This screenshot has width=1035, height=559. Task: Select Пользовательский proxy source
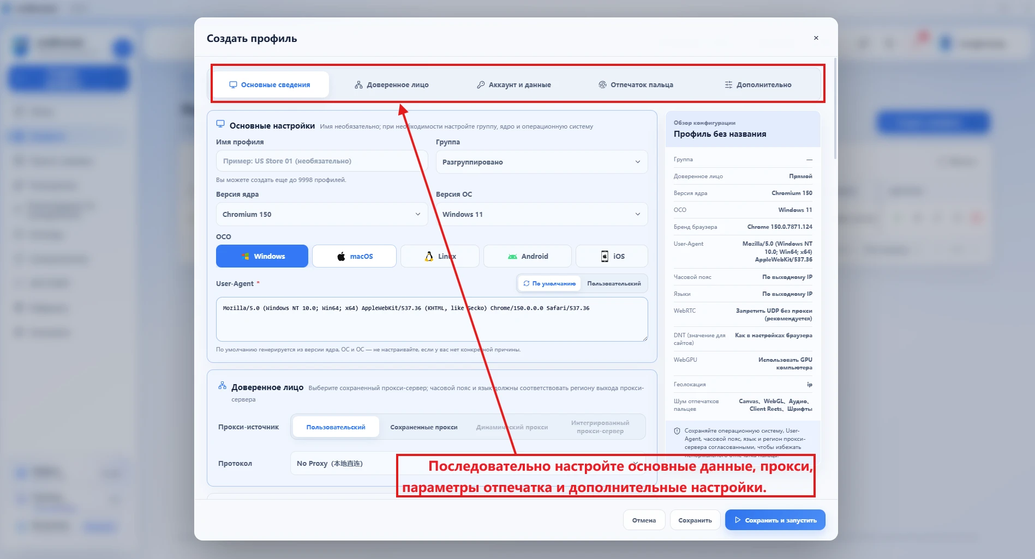(336, 427)
